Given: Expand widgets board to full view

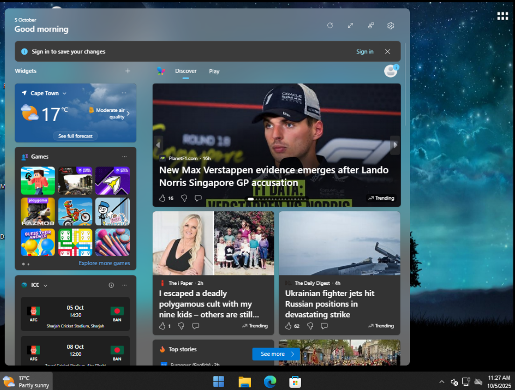Looking at the screenshot, I should (351, 25).
